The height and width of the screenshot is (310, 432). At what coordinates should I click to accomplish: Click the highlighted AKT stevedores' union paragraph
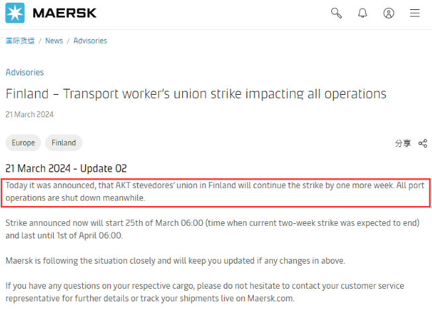pyautogui.click(x=215, y=191)
